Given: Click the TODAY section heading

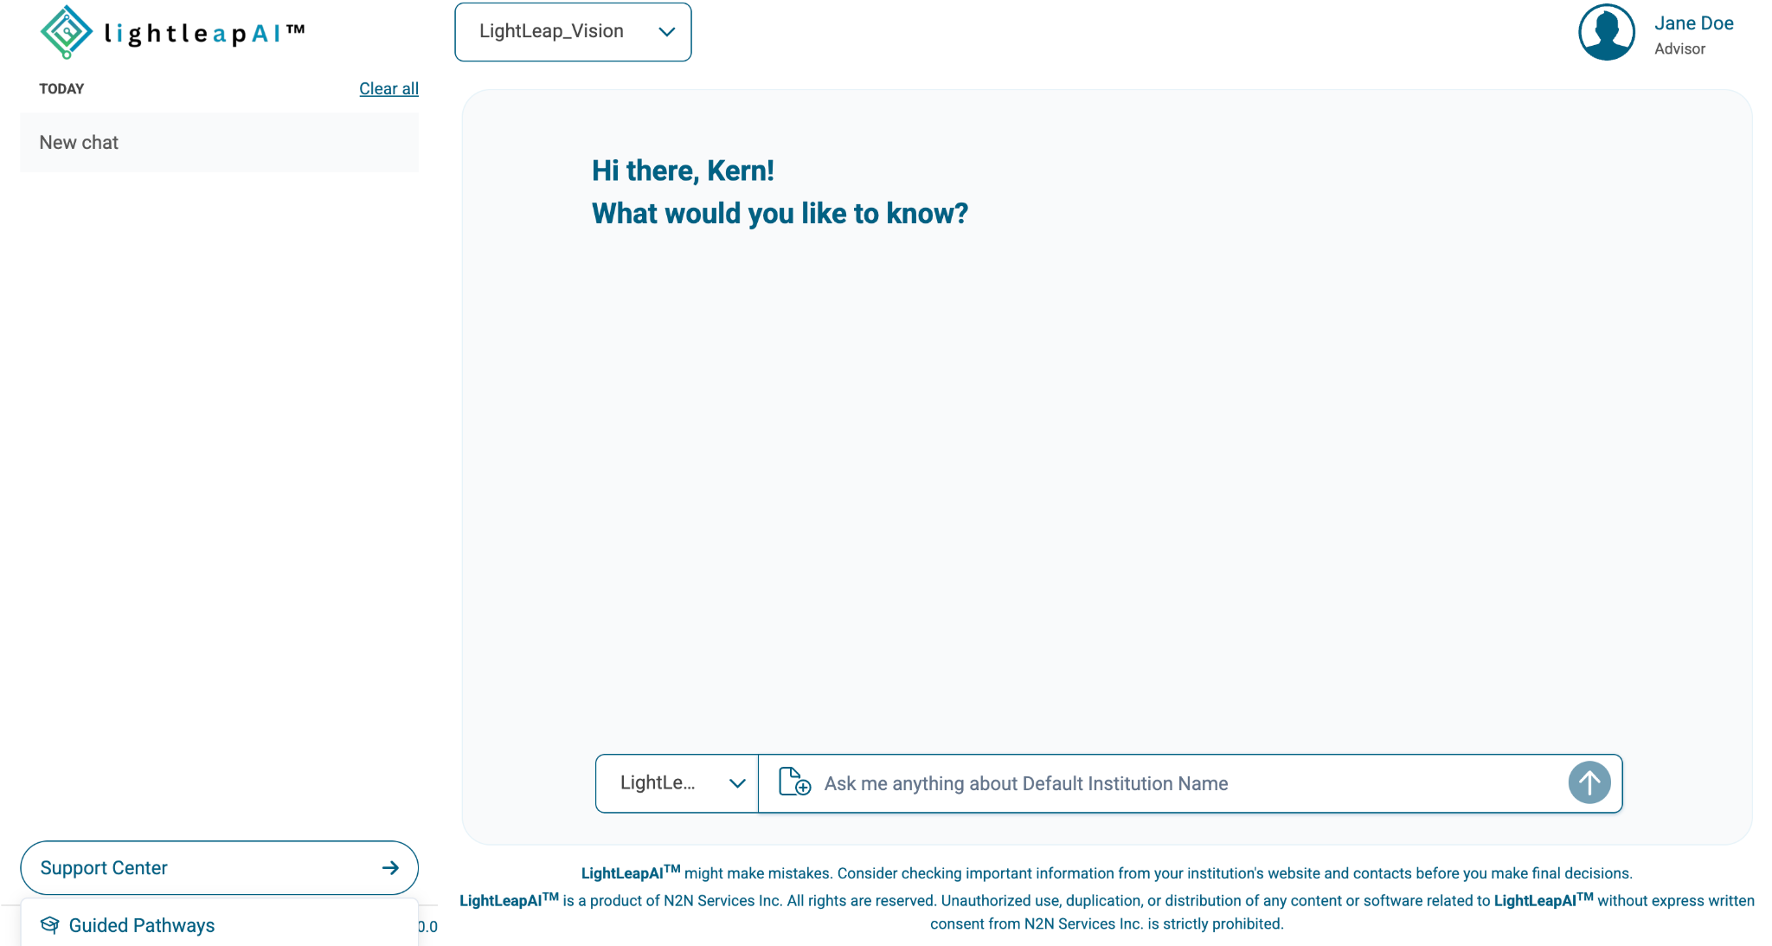Looking at the screenshot, I should (61, 88).
